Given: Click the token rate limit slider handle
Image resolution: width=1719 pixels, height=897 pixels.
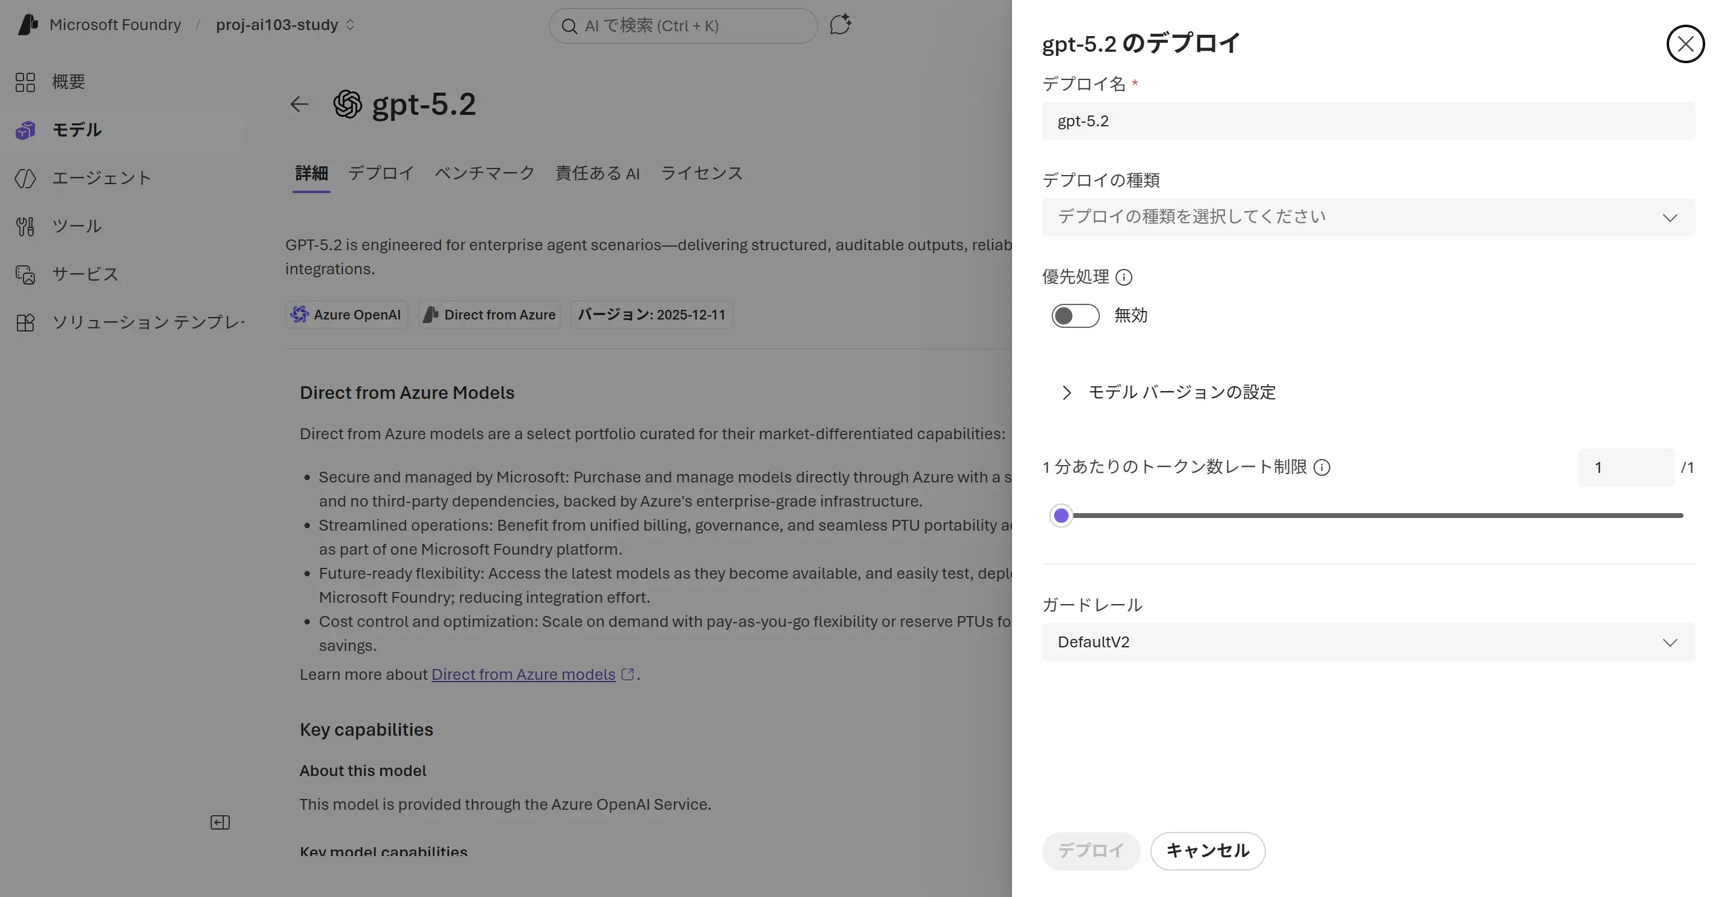Looking at the screenshot, I should click(1061, 515).
